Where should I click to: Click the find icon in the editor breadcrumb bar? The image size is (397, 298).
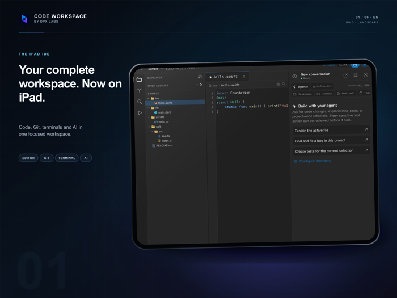pos(284,84)
